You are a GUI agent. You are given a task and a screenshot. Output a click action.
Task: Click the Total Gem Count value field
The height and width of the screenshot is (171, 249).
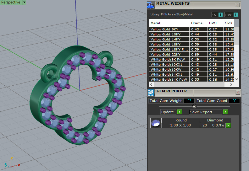pyautogui.click(x=234, y=101)
